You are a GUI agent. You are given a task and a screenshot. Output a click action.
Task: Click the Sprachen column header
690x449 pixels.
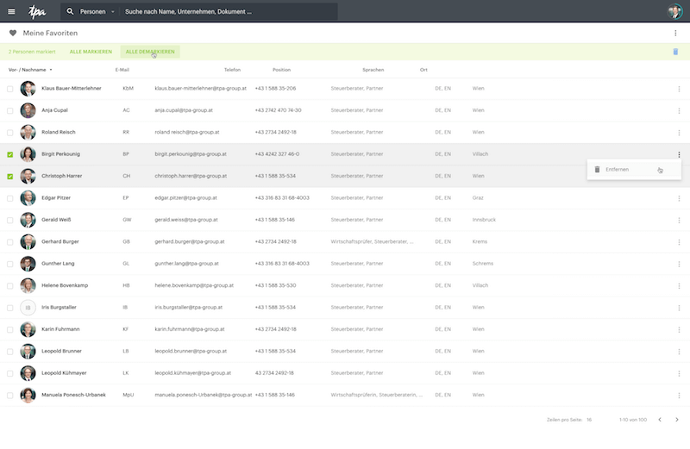[x=373, y=70]
